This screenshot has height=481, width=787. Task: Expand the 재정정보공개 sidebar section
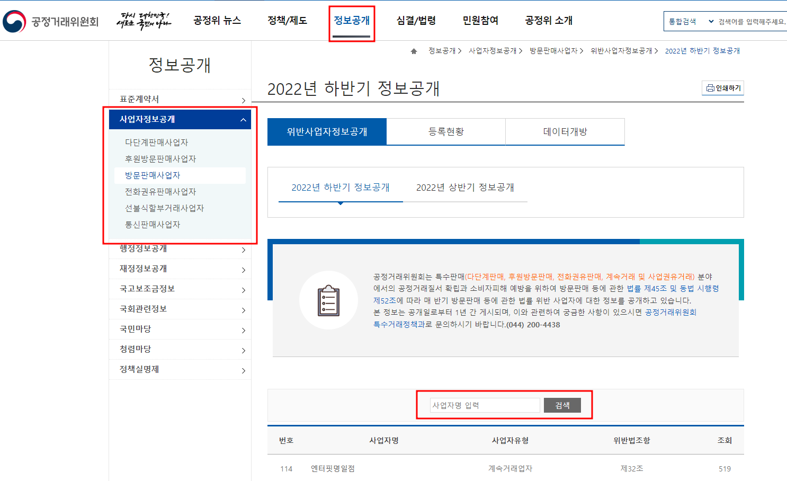pyautogui.click(x=180, y=269)
